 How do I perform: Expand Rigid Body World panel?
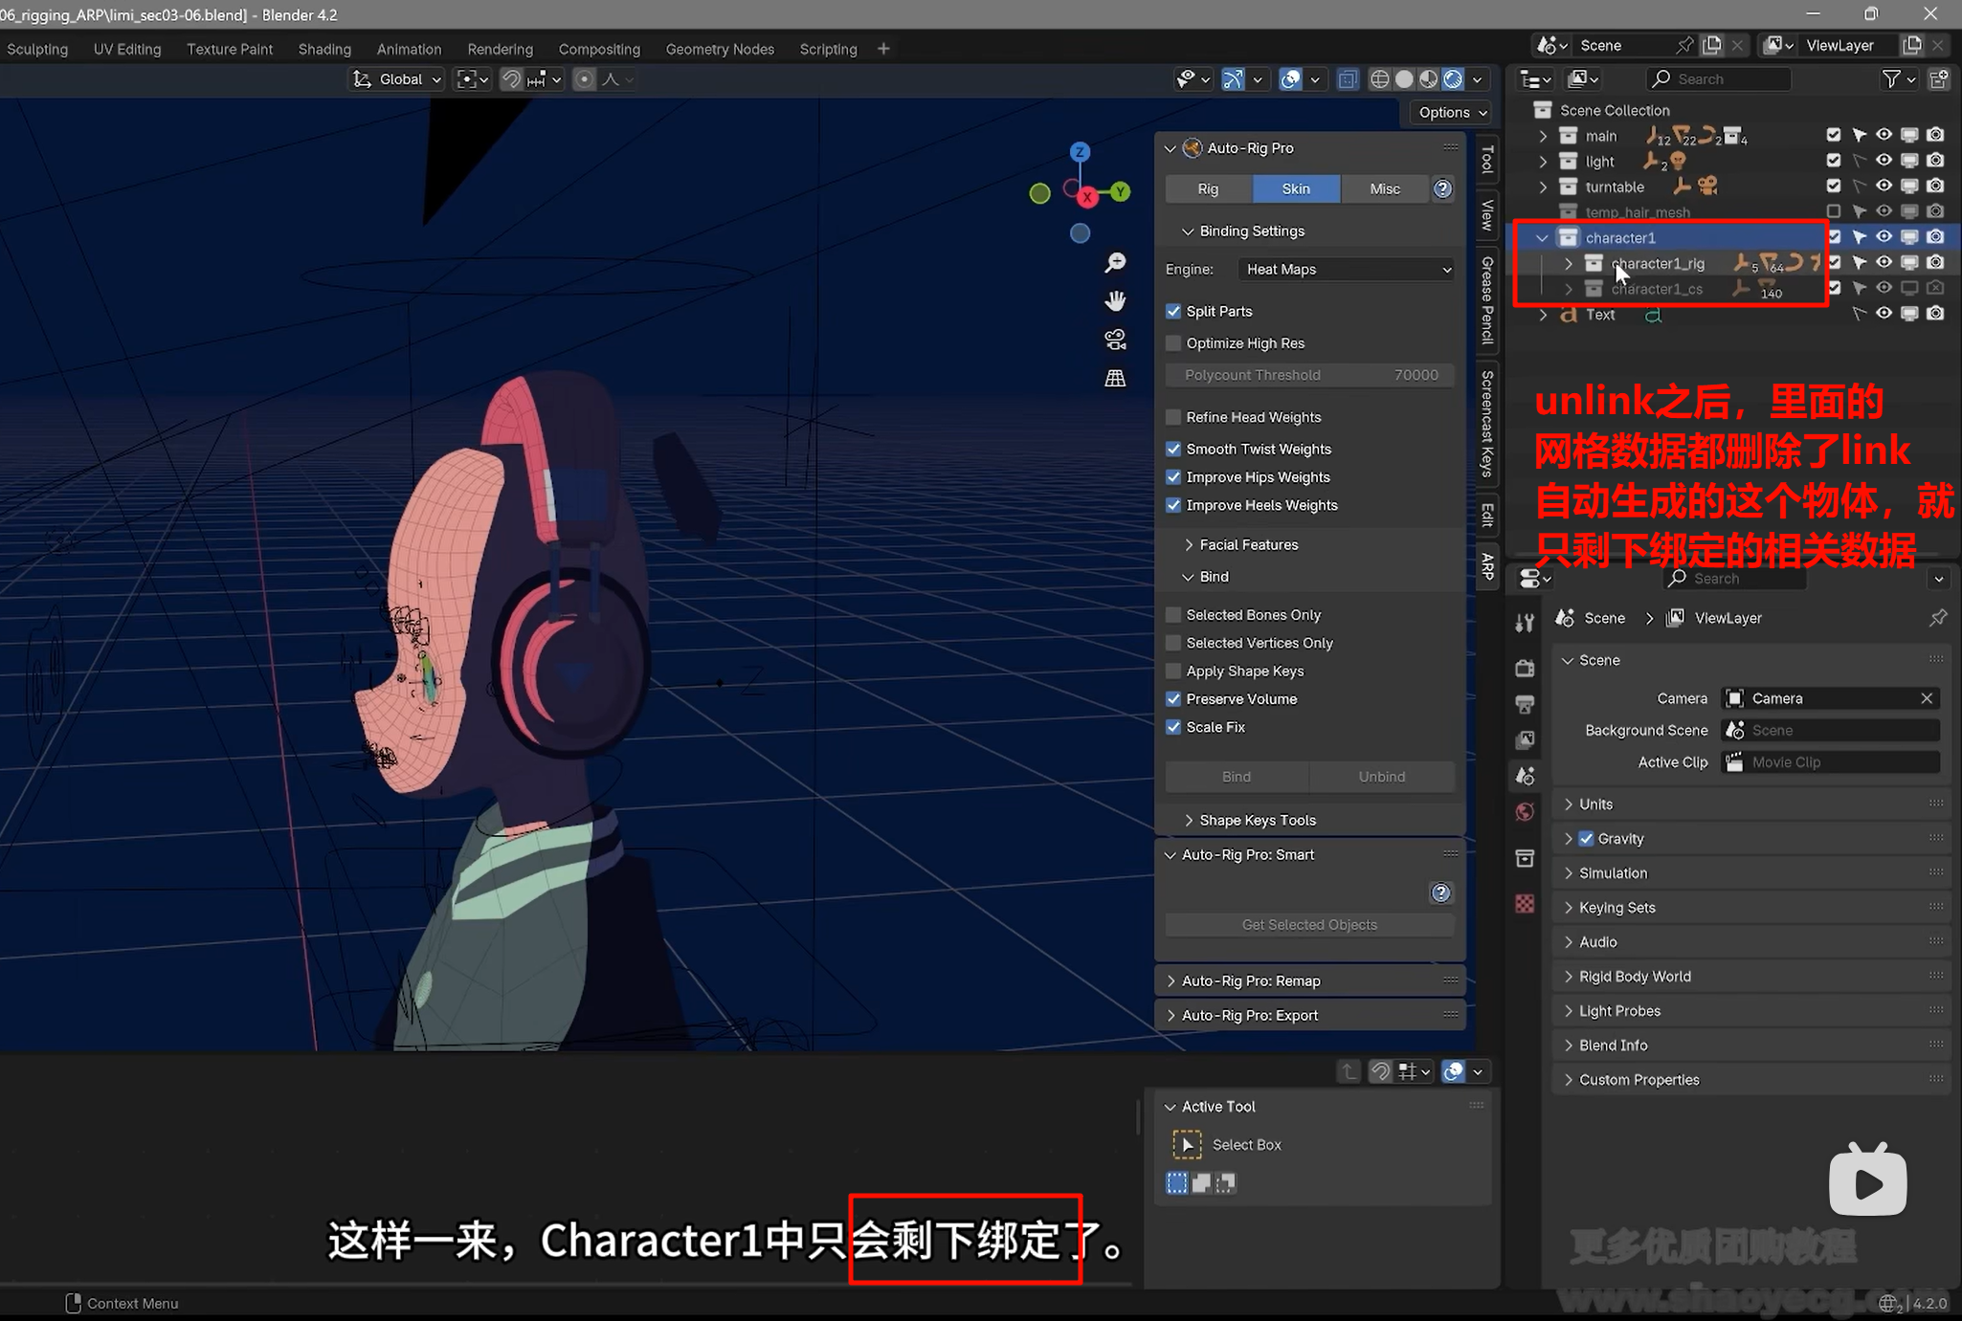click(x=1750, y=977)
